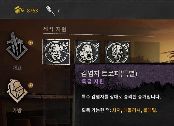This screenshot has height=126, width=174.
Task: Open the 개요 weapons overview icon
Action: (x=17, y=46)
